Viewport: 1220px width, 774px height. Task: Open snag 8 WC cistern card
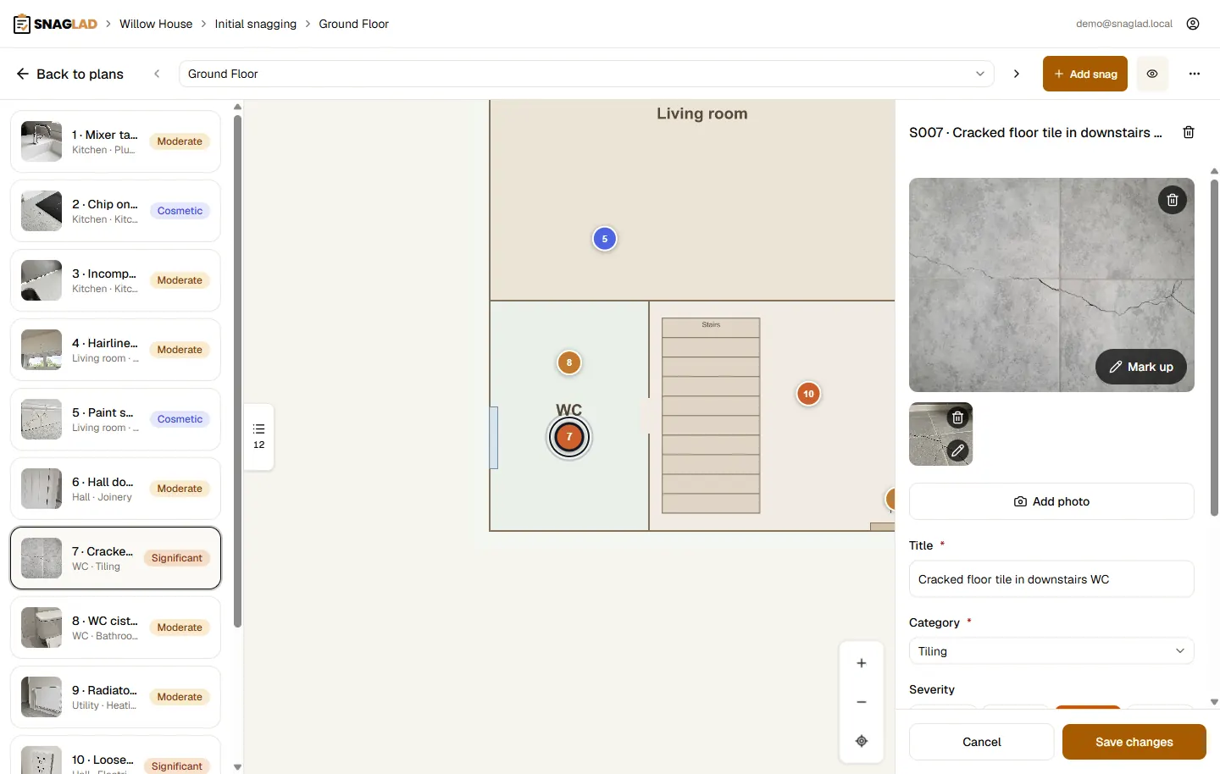[x=115, y=627]
